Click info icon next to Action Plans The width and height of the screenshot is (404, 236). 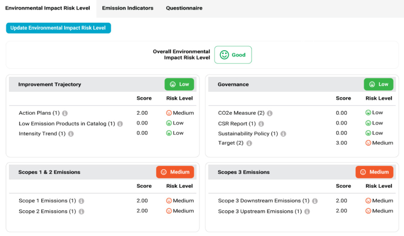tap(65, 113)
